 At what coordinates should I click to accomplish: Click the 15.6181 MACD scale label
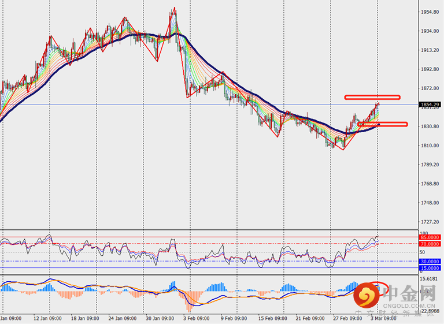point(430,278)
